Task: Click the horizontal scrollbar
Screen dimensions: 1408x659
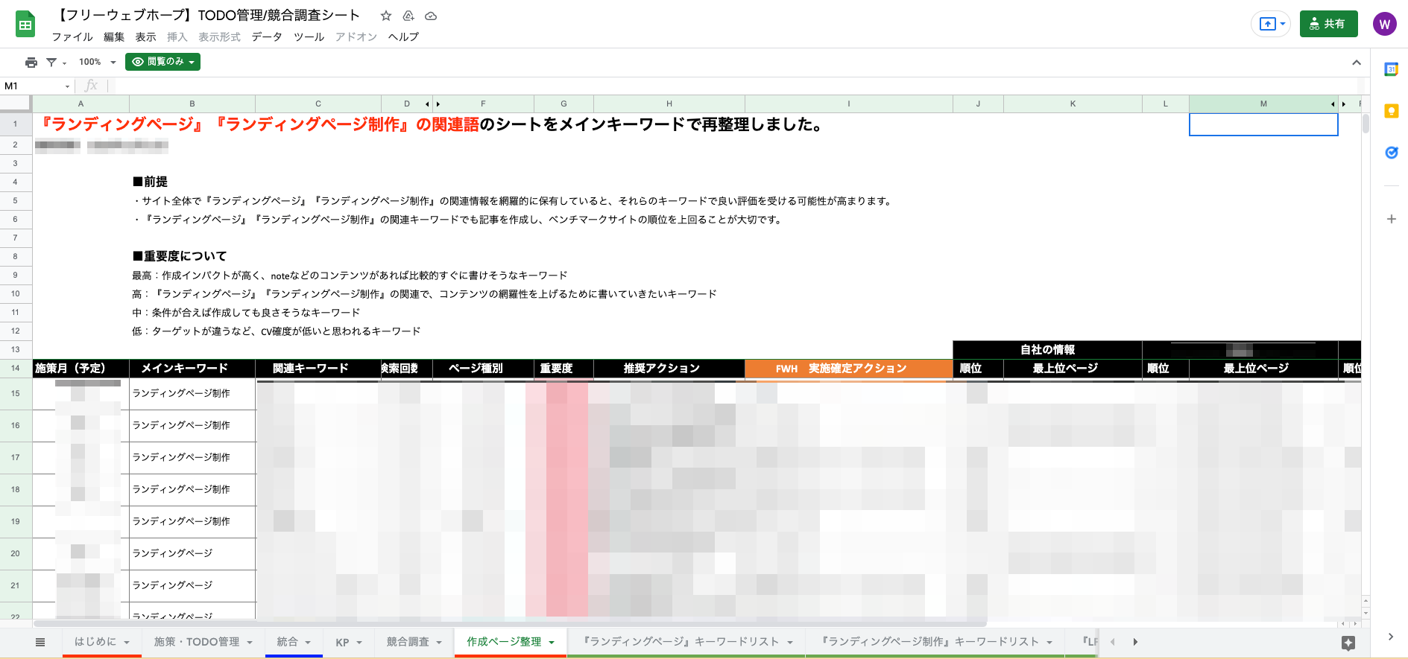Action: pyautogui.click(x=510, y=624)
